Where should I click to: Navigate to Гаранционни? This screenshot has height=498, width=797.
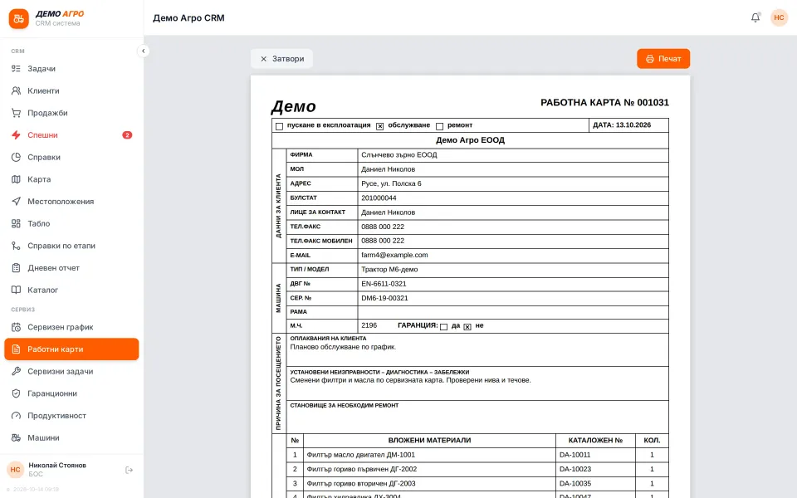tap(71, 393)
